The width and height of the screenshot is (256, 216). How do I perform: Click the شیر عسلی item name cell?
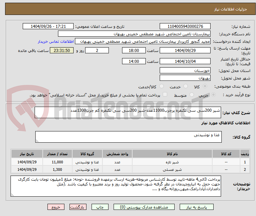point(172,169)
